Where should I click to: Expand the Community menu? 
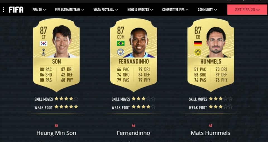click(207, 10)
